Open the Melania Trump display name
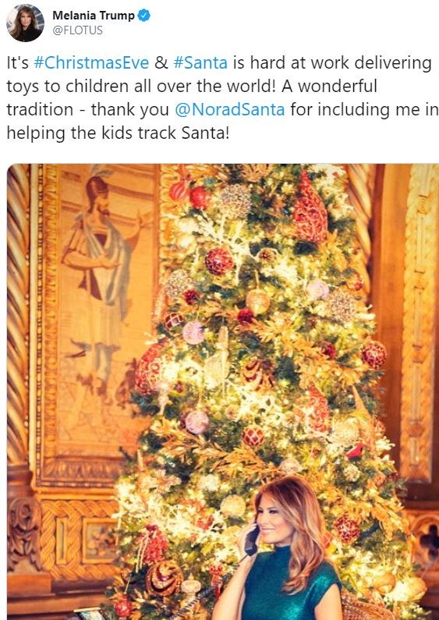Screen dimensions: 439x620 94,16
